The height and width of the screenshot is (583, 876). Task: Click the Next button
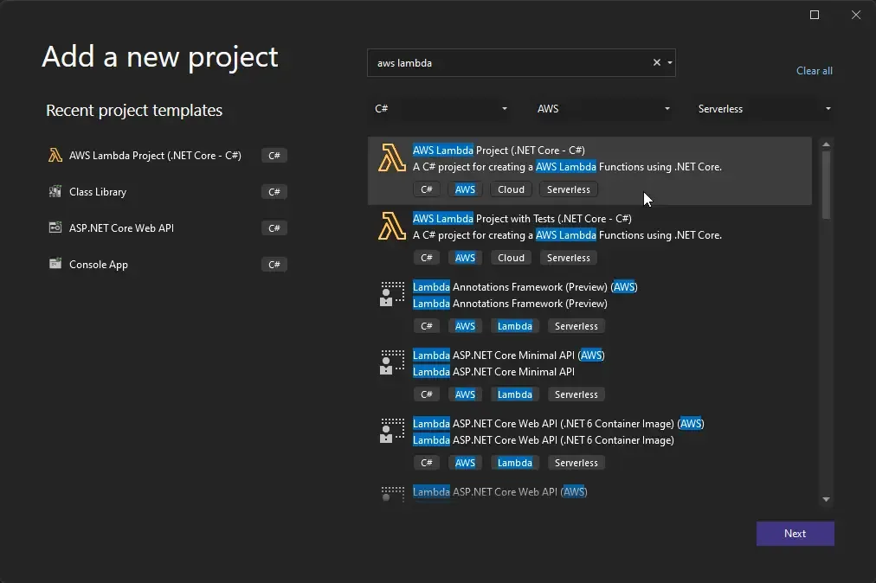click(795, 533)
